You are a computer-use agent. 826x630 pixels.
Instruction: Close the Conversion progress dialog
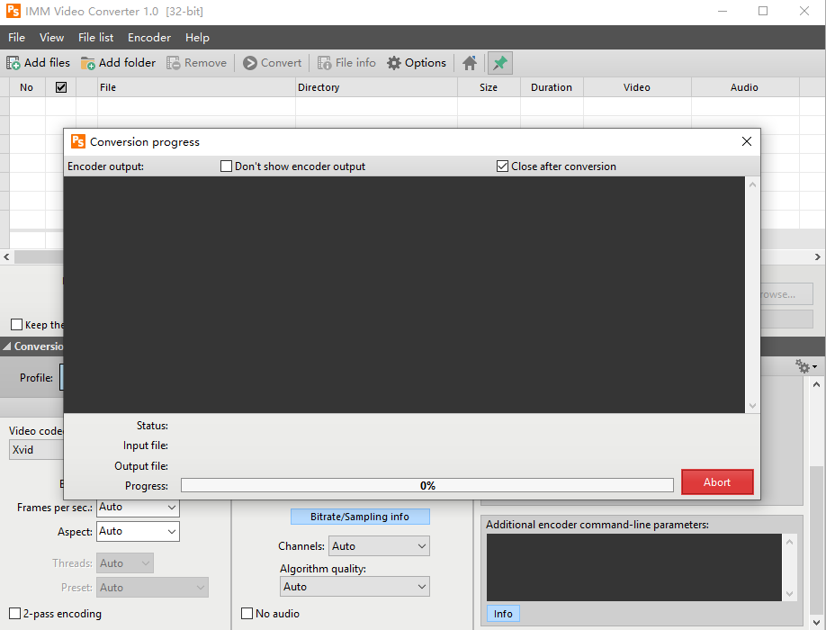click(747, 141)
